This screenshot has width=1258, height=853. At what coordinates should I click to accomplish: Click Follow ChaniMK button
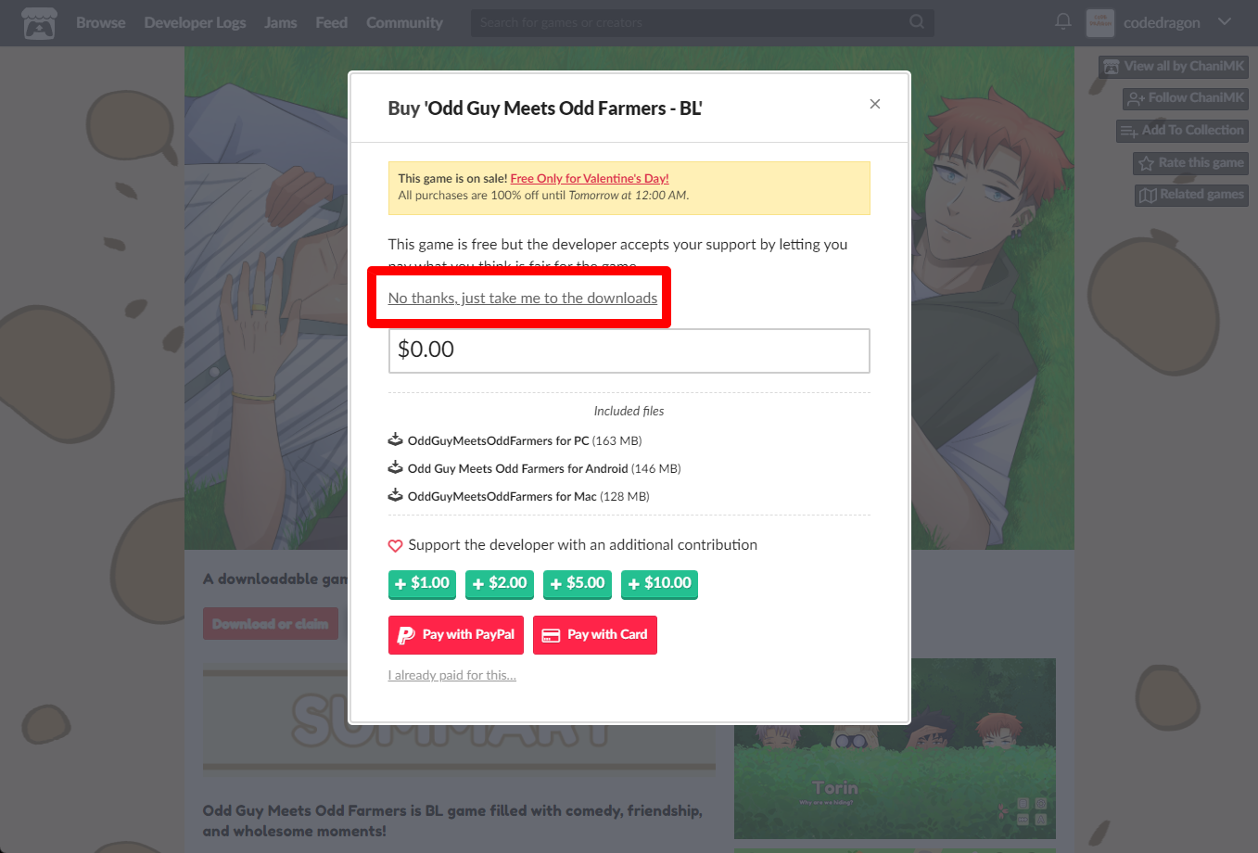1186,98
